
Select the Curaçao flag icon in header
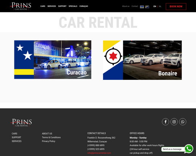pyautogui.click(x=142, y=7)
